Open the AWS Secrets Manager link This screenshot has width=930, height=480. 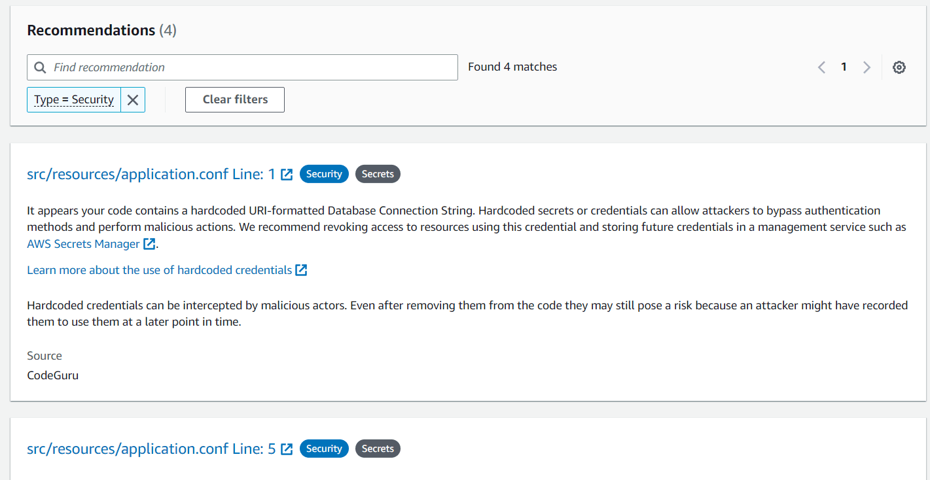click(x=84, y=243)
